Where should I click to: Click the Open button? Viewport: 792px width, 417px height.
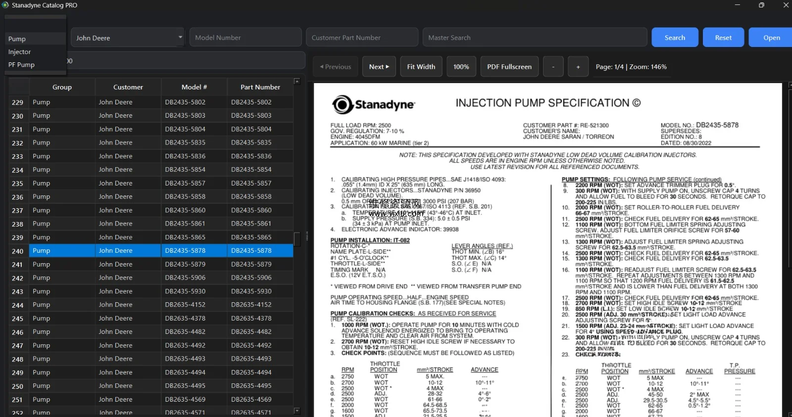click(x=771, y=38)
